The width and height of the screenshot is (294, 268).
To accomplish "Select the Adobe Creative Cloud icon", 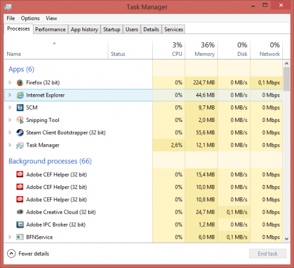I will click(x=20, y=212).
